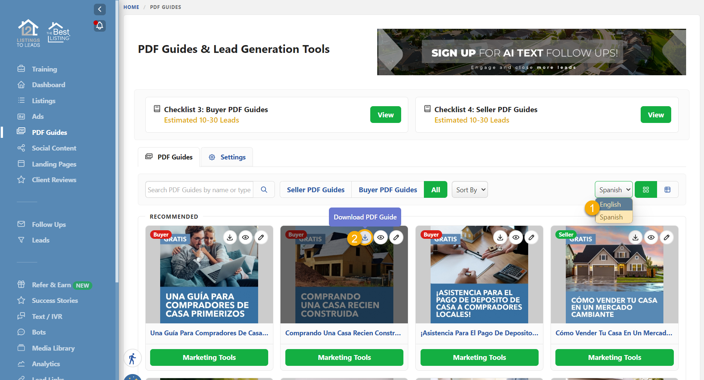Click the search magnifier icon
This screenshot has height=380, width=704.
264,189
